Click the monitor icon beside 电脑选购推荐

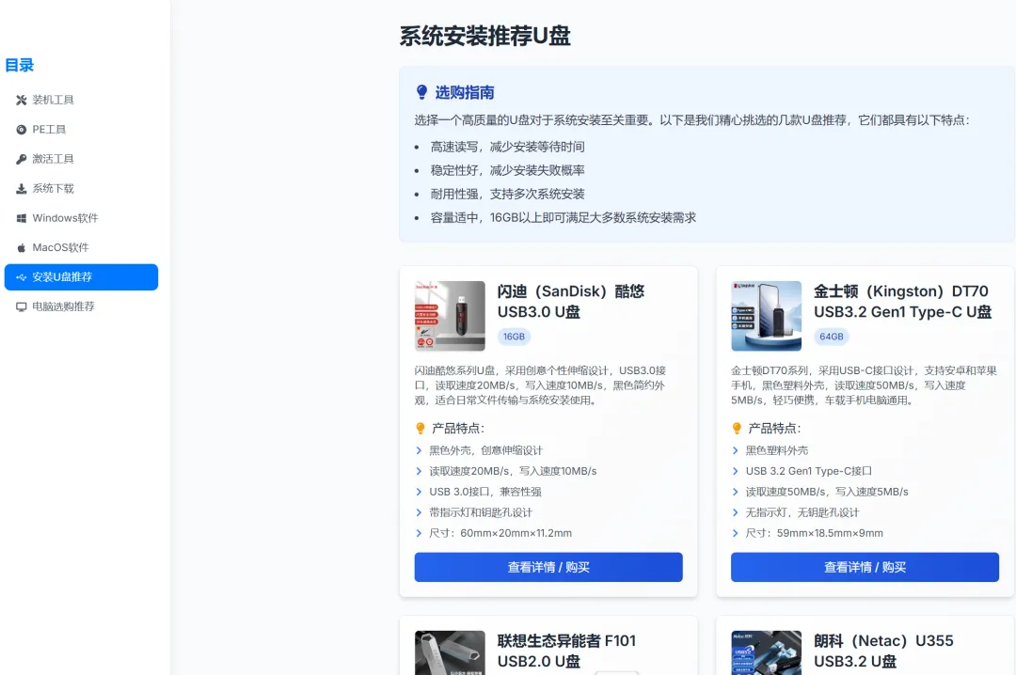tap(22, 306)
